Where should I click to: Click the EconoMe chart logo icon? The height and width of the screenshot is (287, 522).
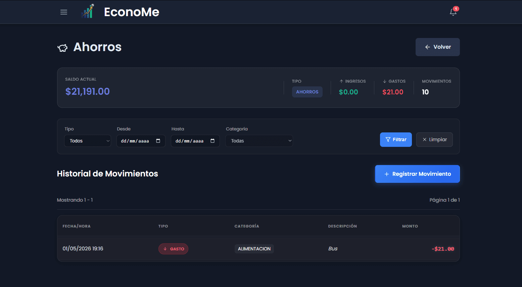(88, 11)
